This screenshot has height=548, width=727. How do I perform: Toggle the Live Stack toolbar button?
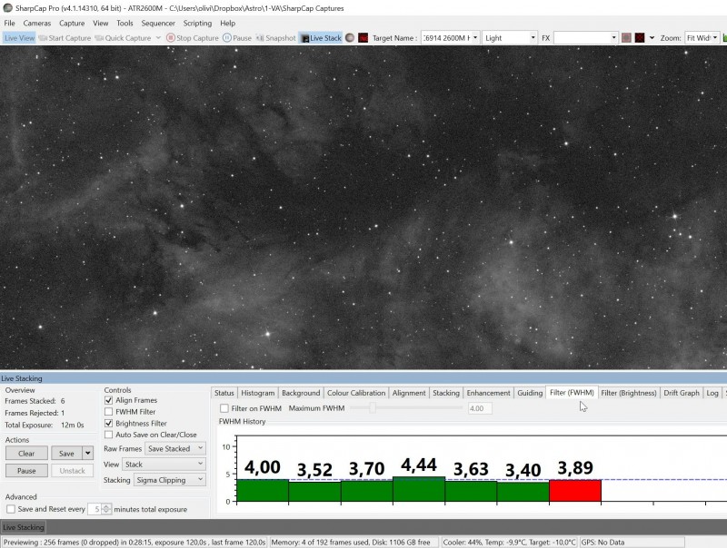pyautogui.click(x=321, y=38)
